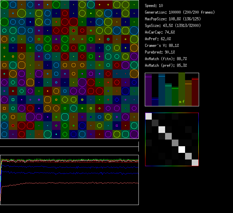The image size is (233, 213).
Task: Click the bottom-right cell of the population grid
Action: 134,134
